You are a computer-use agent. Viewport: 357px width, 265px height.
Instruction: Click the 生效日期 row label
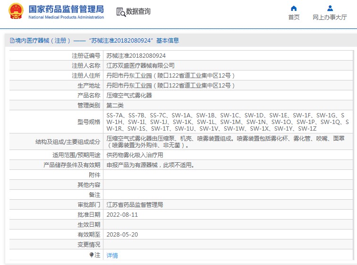coord(89,225)
